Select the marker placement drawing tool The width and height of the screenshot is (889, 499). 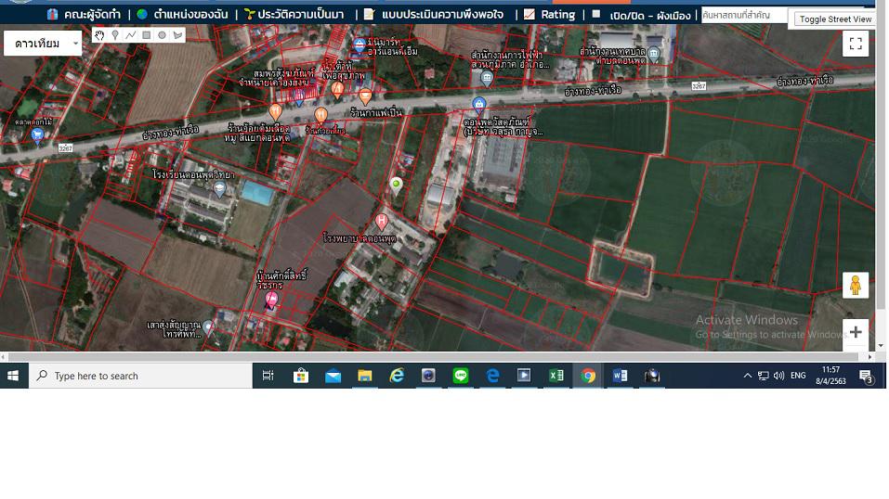(115, 35)
